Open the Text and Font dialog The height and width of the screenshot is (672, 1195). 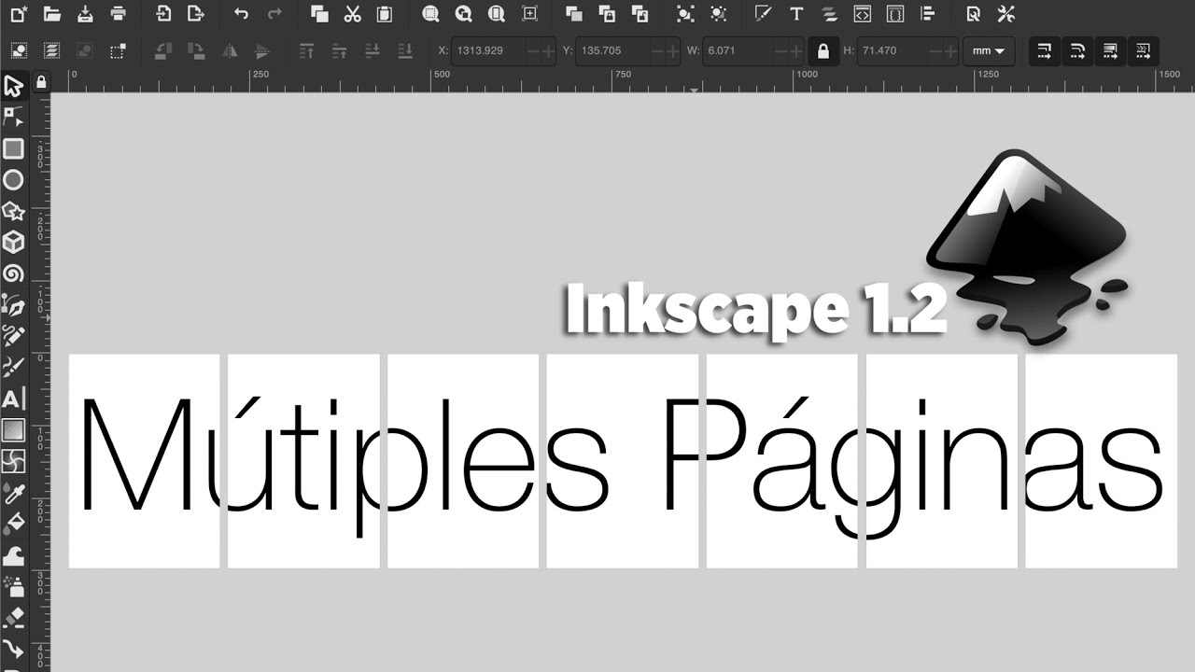point(796,14)
